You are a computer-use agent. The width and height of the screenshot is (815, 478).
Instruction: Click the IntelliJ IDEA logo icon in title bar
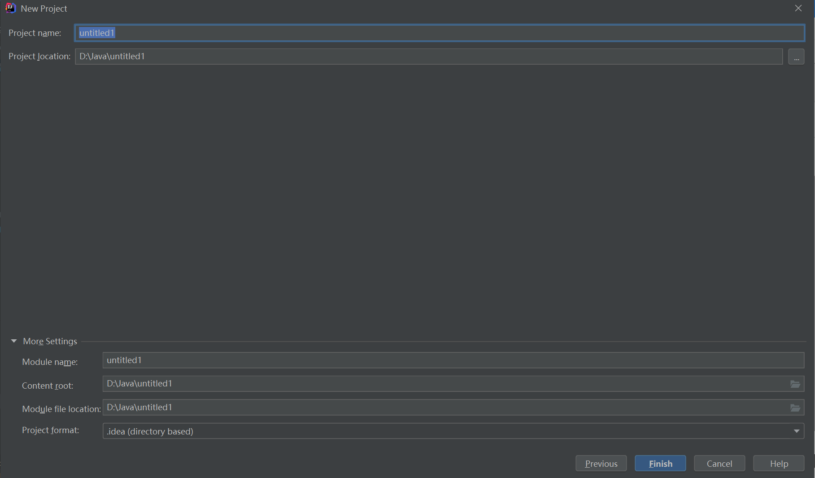click(10, 8)
